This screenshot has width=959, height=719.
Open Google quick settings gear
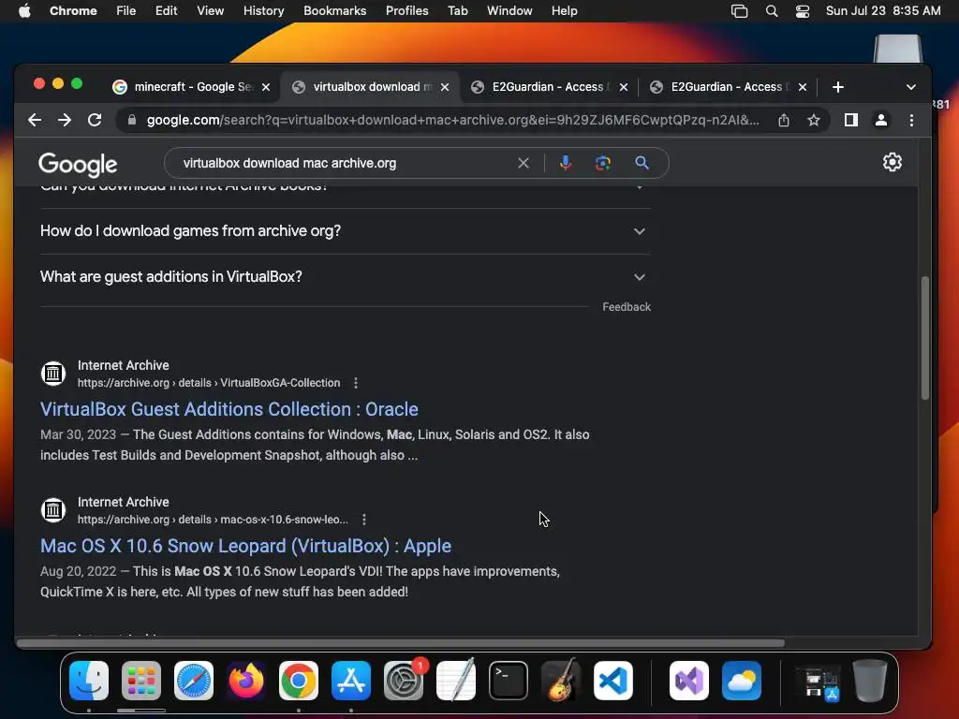click(892, 162)
